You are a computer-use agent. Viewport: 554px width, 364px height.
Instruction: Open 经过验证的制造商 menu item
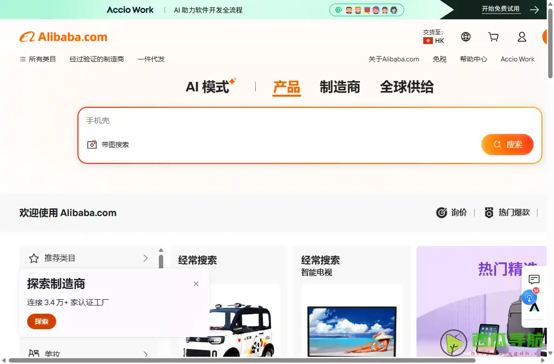[x=97, y=59]
